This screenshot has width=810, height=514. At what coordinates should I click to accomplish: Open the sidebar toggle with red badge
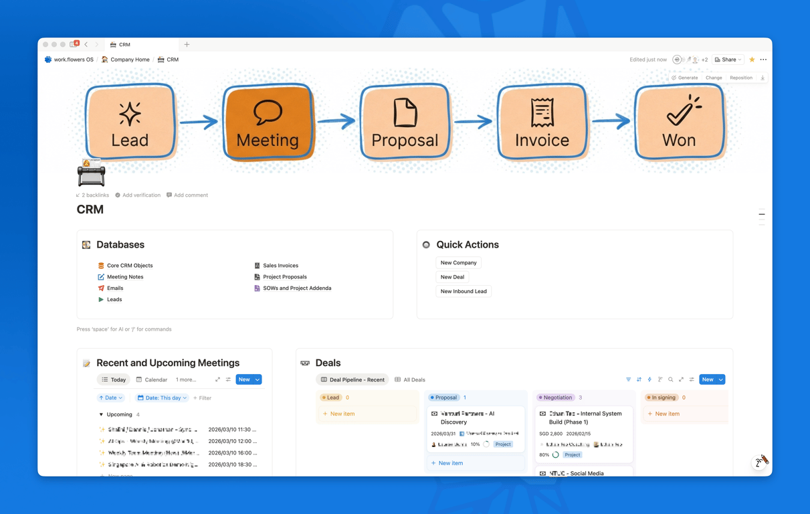74,44
